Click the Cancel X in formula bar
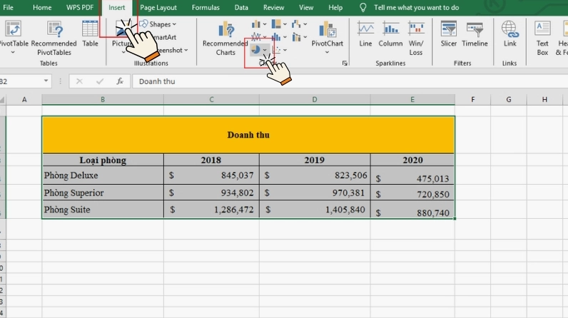The image size is (568, 318). click(79, 81)
